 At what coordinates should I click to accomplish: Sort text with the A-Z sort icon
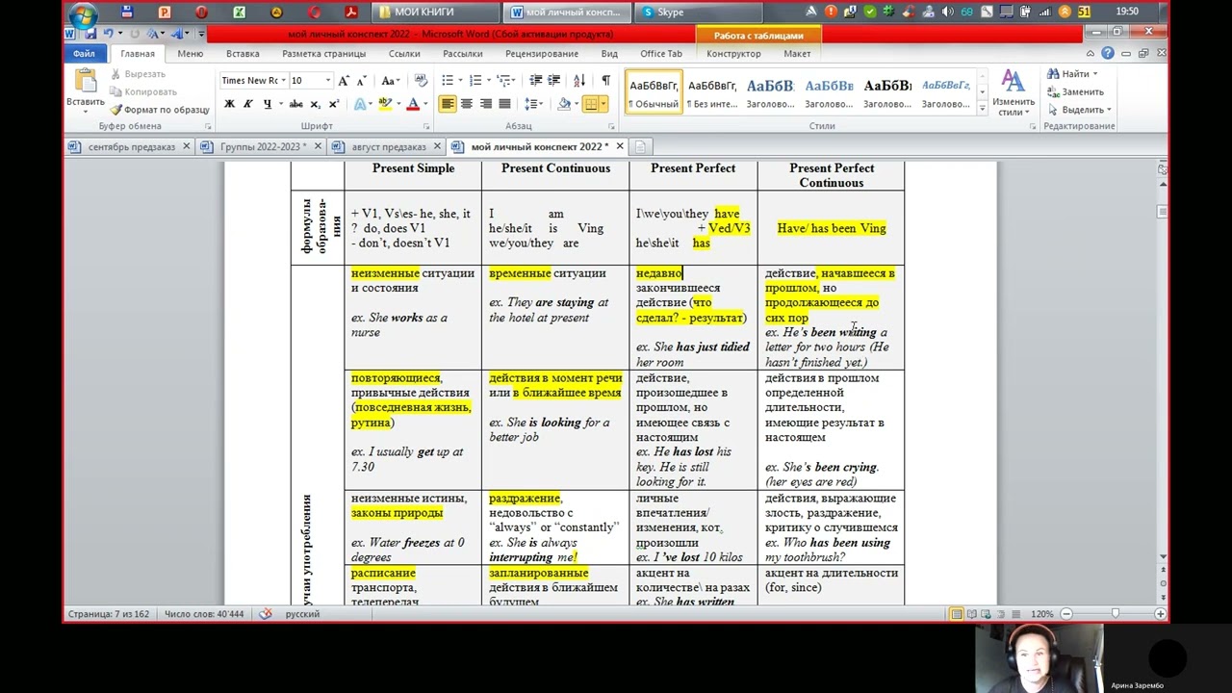[x=579, y=81]
